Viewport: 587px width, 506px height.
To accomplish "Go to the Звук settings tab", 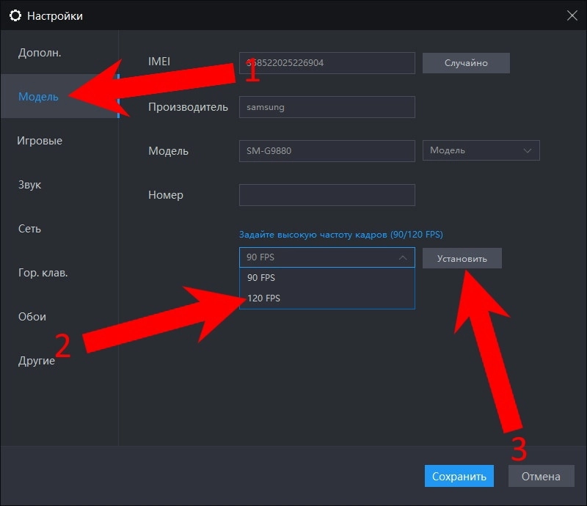I will pyautogui.click(x=29, y=185).
